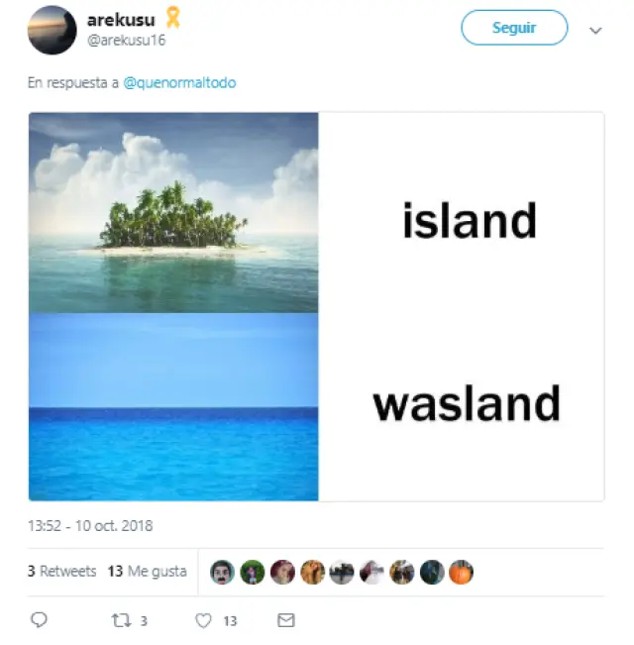Click the "wasland" text in the meme
Viewport: 634px width, 645px height.
(467, 404)
